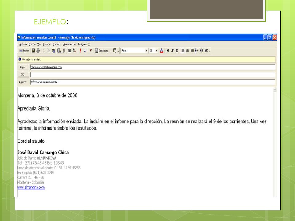Click the Mensaje sin enviar info bar

pyautogui.click(x=147, y=59)
